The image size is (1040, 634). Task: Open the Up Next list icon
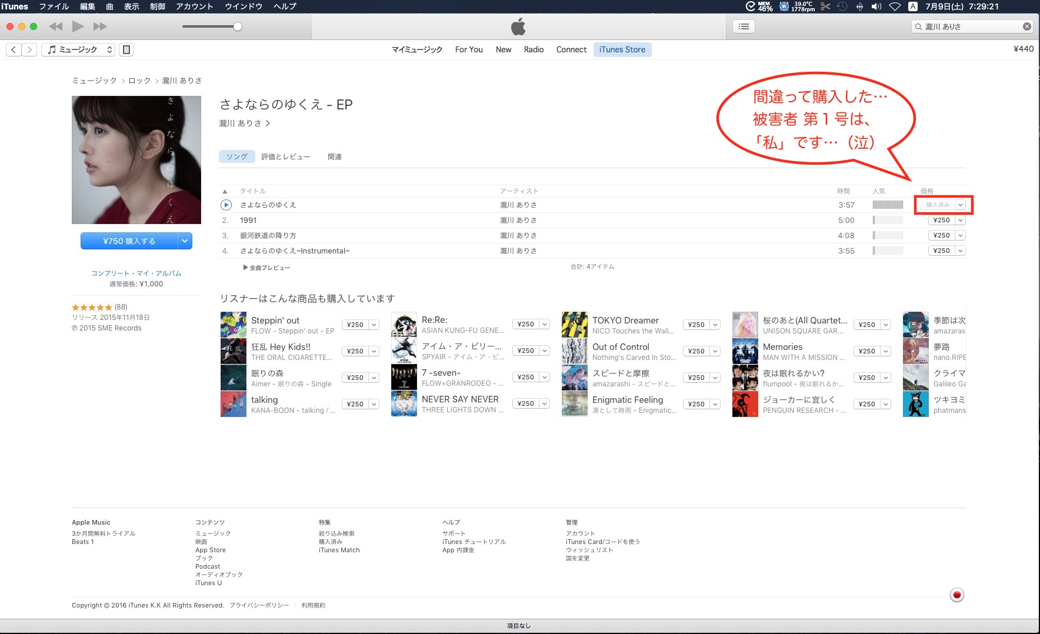click(744, 26)
